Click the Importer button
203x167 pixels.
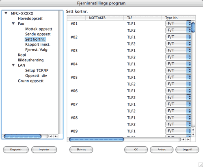(44, 150)
